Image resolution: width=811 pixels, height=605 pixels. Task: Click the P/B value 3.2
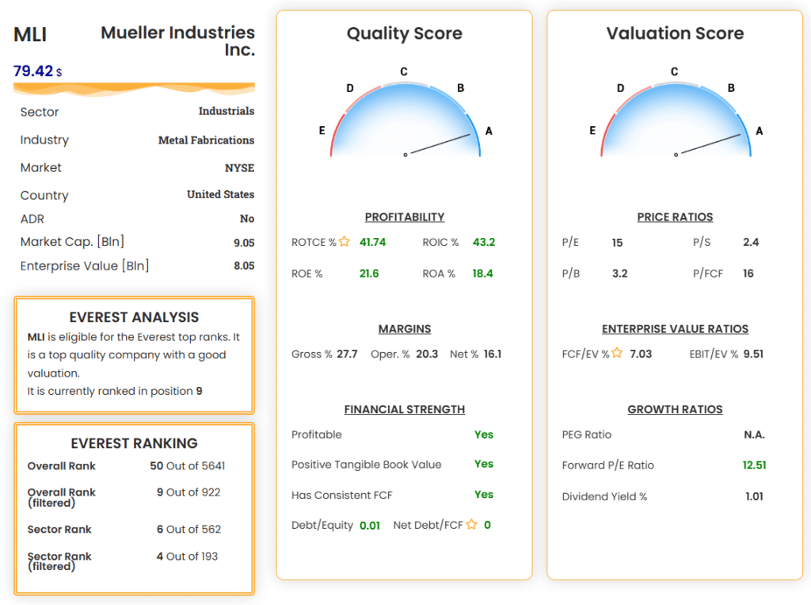(619, 273)
